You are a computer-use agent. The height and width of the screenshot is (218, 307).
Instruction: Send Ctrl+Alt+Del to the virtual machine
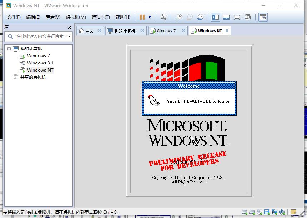[x=163, y=17]
